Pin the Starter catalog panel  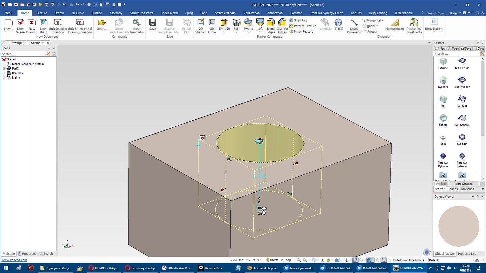point(482,43)
